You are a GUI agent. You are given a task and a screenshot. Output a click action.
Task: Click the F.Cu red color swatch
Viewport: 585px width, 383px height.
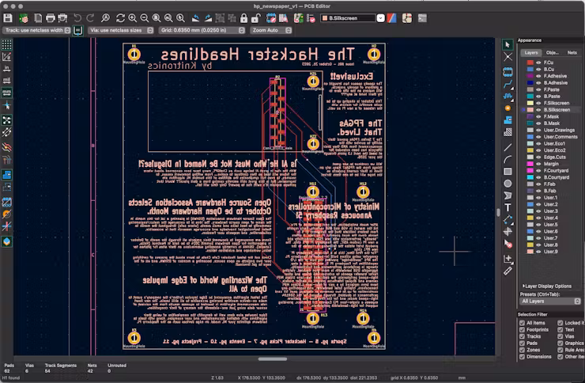point(530,63)
